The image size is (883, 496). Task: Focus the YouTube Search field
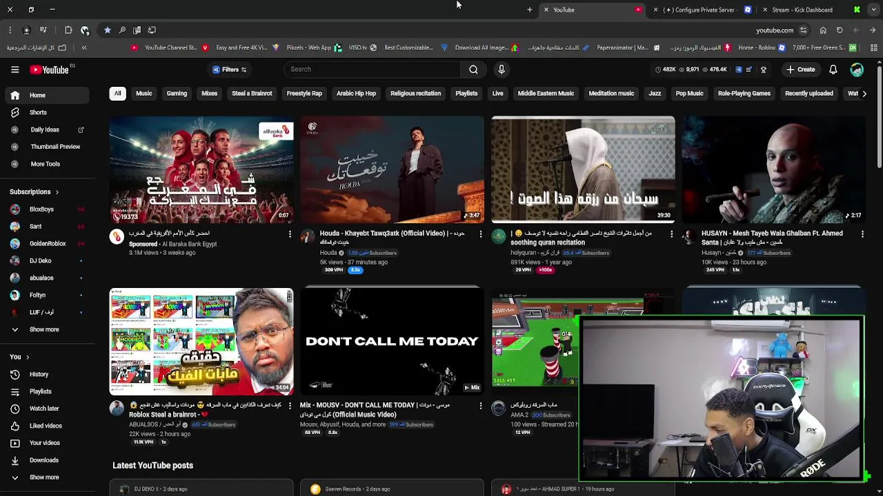coord(373,70)
